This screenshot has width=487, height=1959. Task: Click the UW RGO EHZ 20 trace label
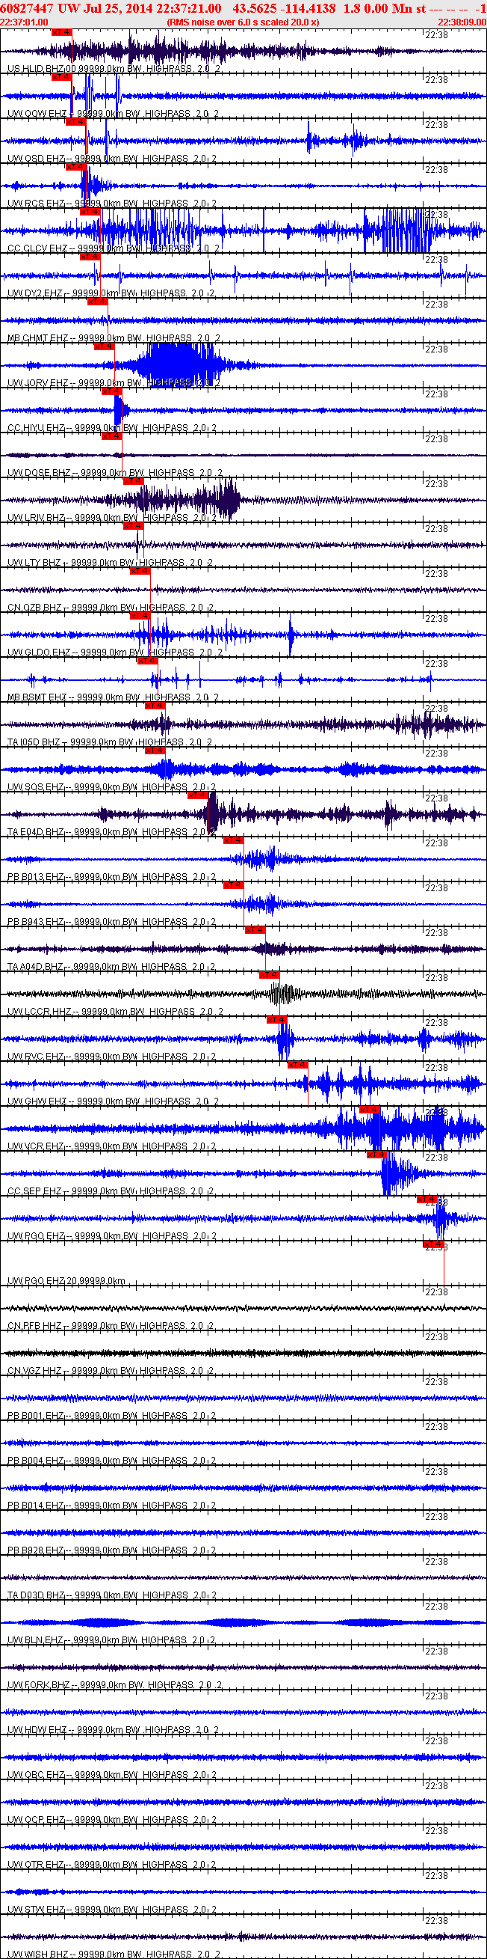(66, 1280)
